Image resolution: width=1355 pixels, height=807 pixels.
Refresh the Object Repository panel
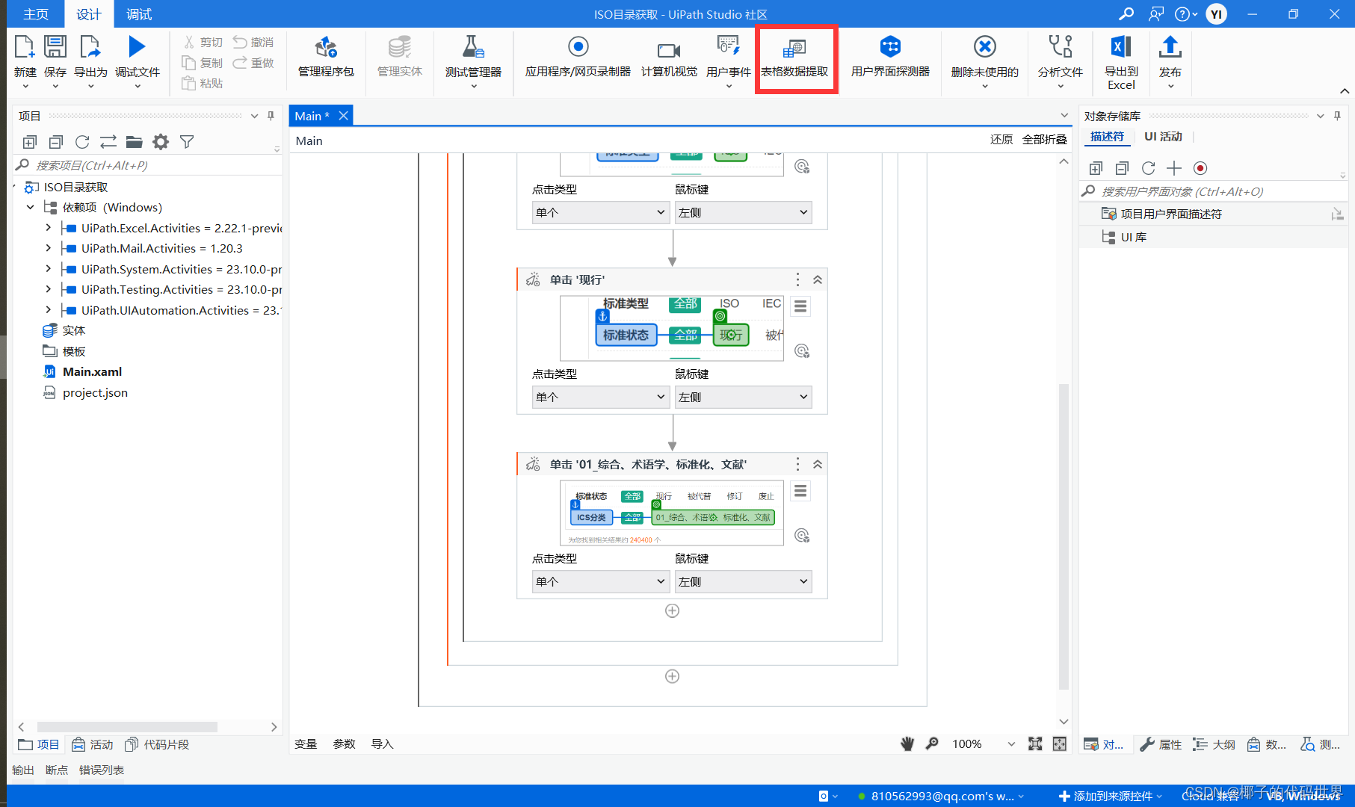click(1148, 168)
